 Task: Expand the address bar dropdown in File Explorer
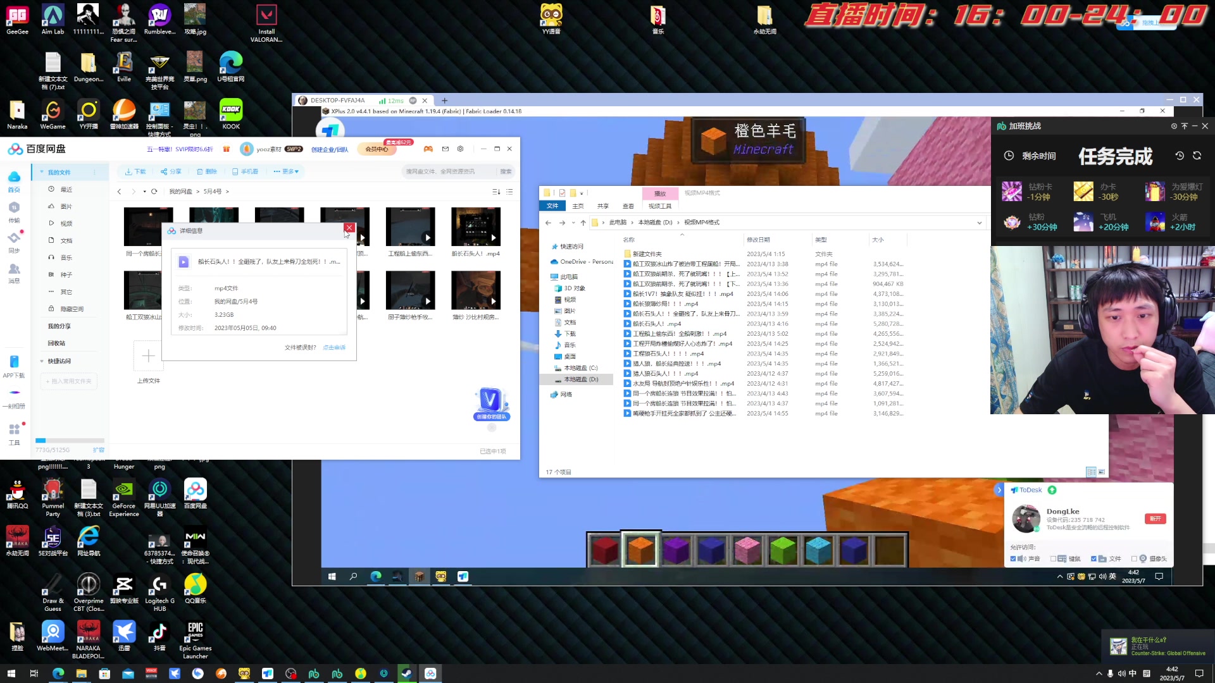click(980, 223)
